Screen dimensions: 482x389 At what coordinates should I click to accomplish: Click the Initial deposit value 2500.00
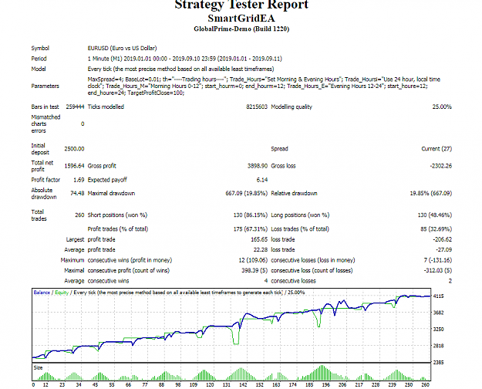(74, 149)
